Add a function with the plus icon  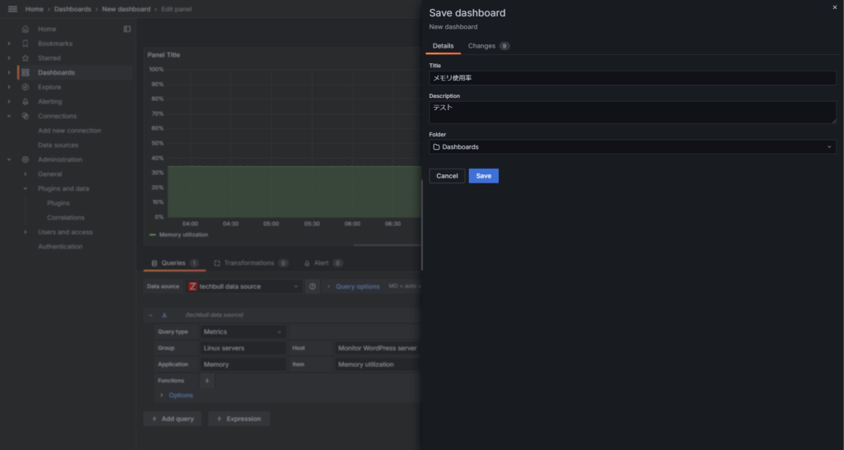click(207, 381)
